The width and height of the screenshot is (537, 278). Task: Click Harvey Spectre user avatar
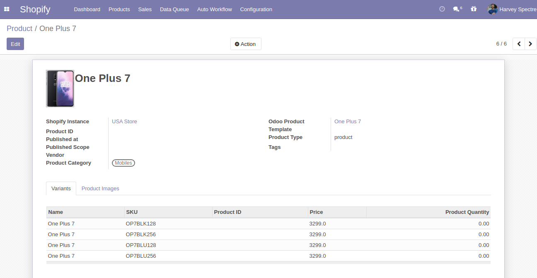[x=492, y=9]
